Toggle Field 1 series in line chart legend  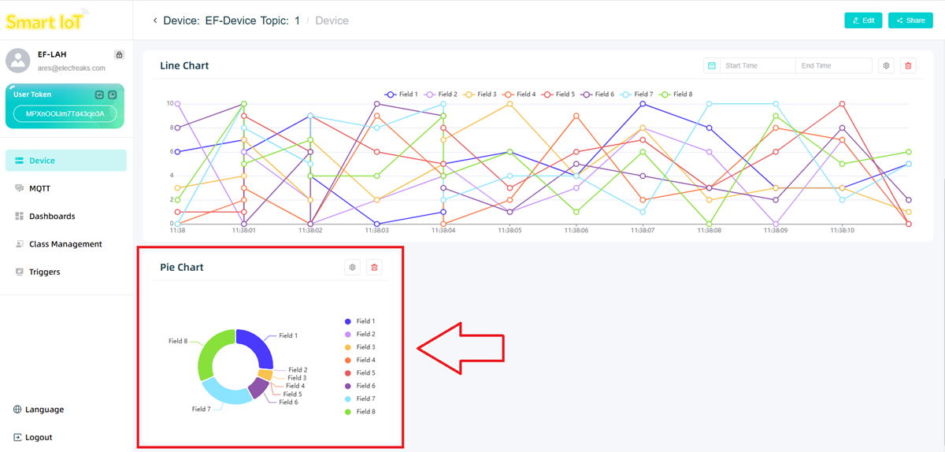tap(402, 94)
